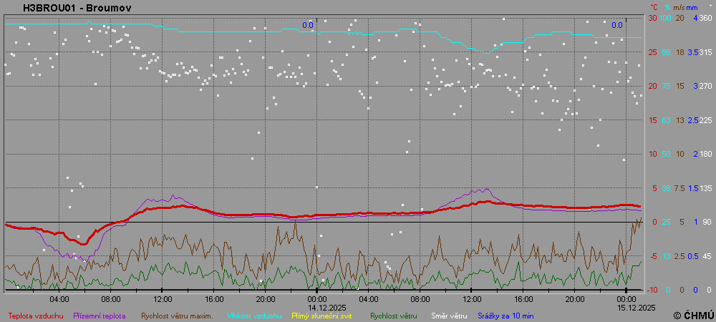
Task: Click the 14.12.2025 date label
Action: pos(317,308)
